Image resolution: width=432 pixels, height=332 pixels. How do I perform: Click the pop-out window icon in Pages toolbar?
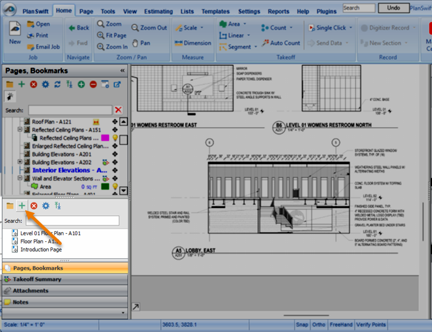tap(117, 85)
